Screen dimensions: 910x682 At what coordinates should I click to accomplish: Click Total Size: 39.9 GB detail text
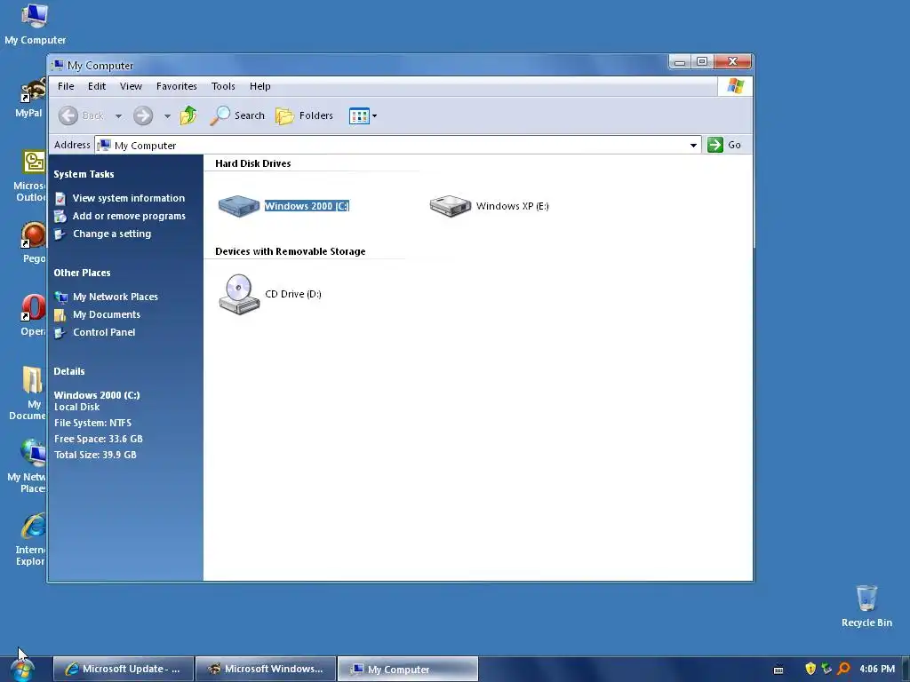click(96, 455)
